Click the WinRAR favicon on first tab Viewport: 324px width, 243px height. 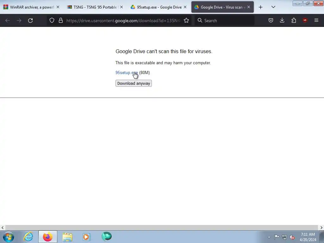tap(6, 7)
